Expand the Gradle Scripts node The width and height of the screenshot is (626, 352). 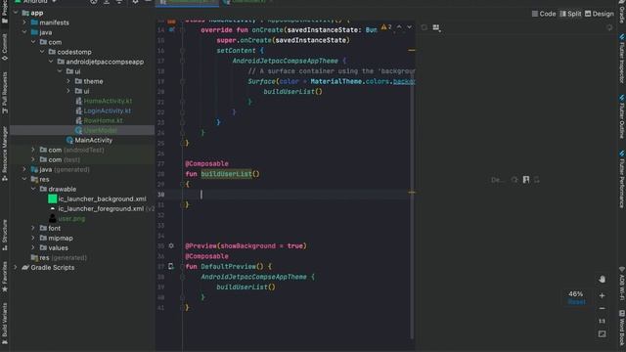pos(16,267)
